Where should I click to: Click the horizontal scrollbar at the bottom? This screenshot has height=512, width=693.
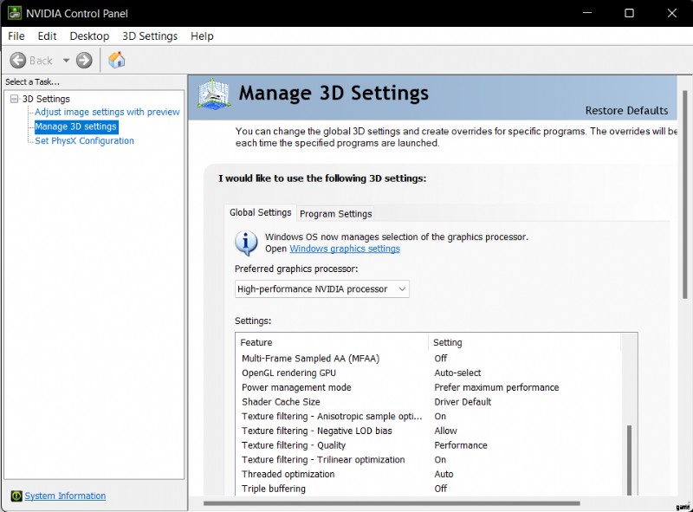tap(392, 503)
